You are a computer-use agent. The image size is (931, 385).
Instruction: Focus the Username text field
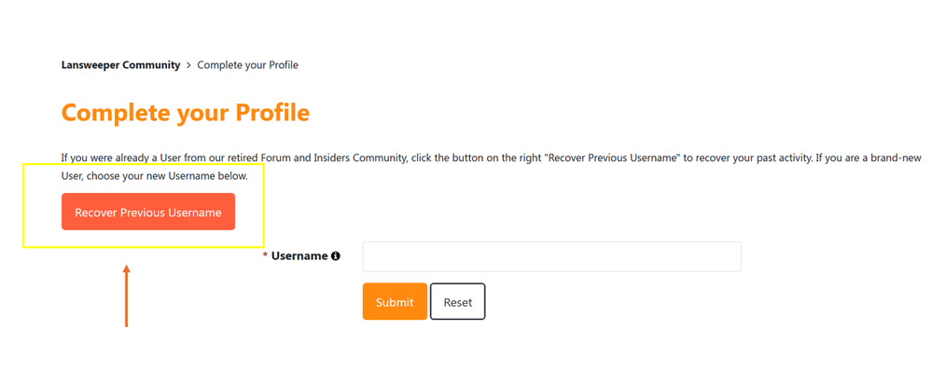pos(551,256)
